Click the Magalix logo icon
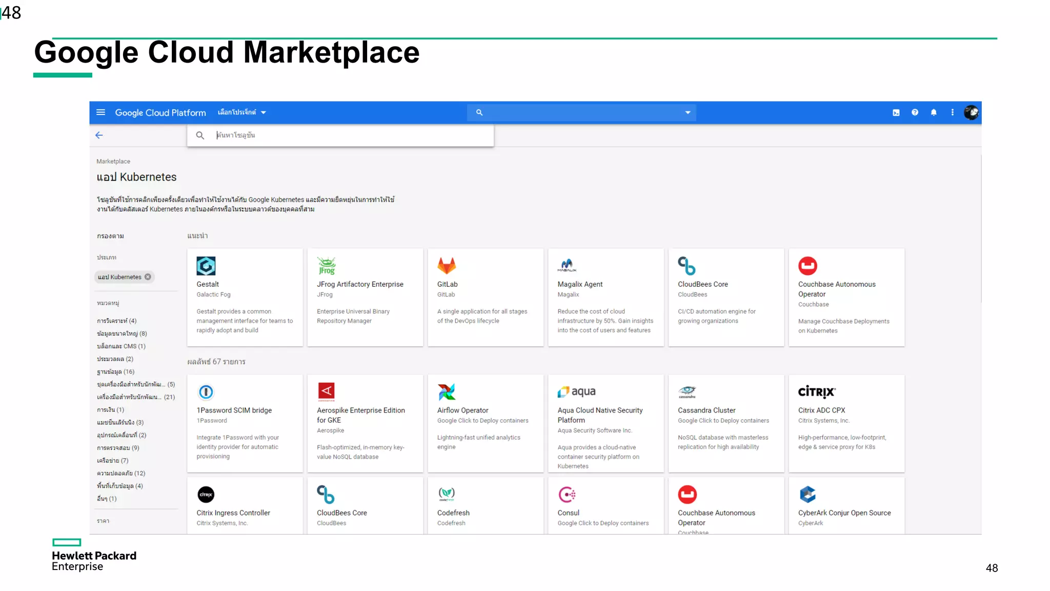1050x591 pixels. click(x=567, y=266)
